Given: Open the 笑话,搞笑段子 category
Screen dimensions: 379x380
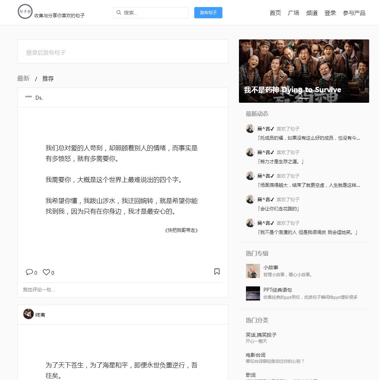Looking at the screenshot, I should 261,335.
